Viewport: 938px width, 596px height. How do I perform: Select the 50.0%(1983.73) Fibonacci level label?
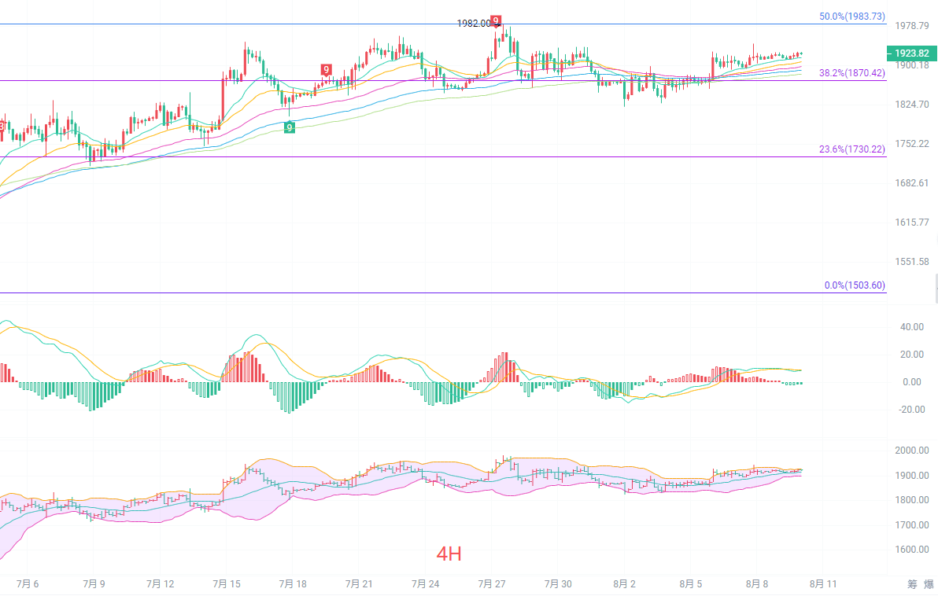(852, 17)
